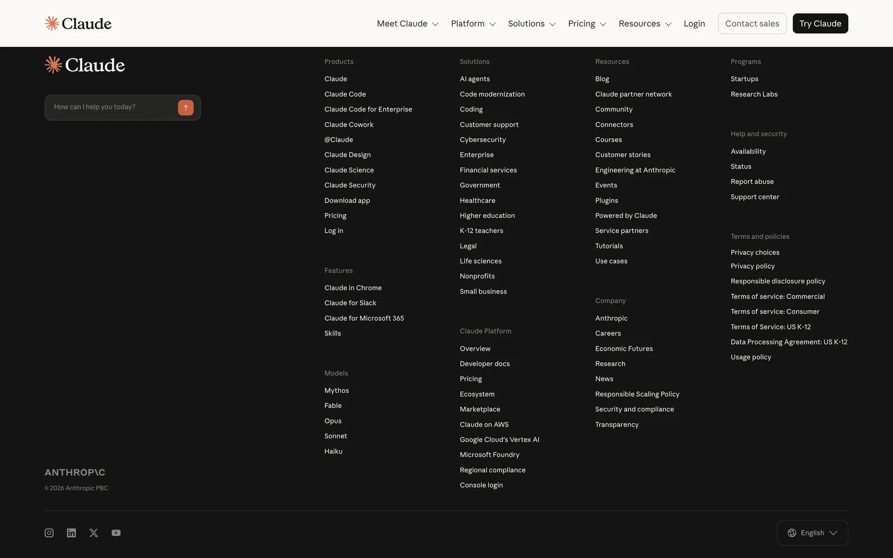Open the Blog resources link

point(602,79)
